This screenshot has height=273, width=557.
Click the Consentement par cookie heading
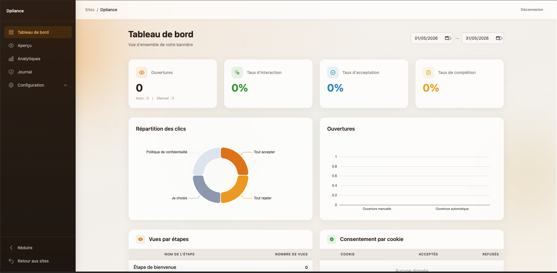point(372,239)
